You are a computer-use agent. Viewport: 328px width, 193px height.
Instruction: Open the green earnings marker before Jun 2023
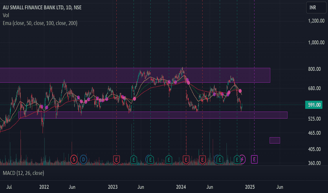[134, 160]
